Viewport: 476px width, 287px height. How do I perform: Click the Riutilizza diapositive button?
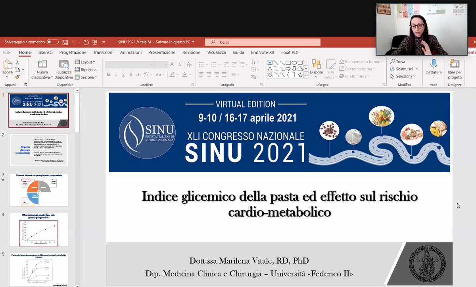63,69
